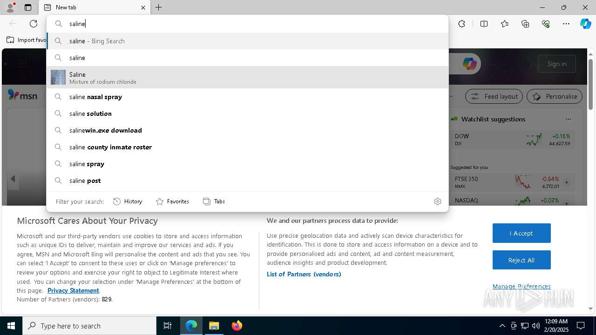Click the browser profile icon
This screenshot has height=335, width=596.
point(10,7)
